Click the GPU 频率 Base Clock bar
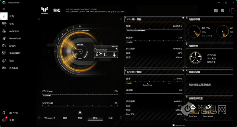Screen dimensions: 237x127 tap(154, 82)
